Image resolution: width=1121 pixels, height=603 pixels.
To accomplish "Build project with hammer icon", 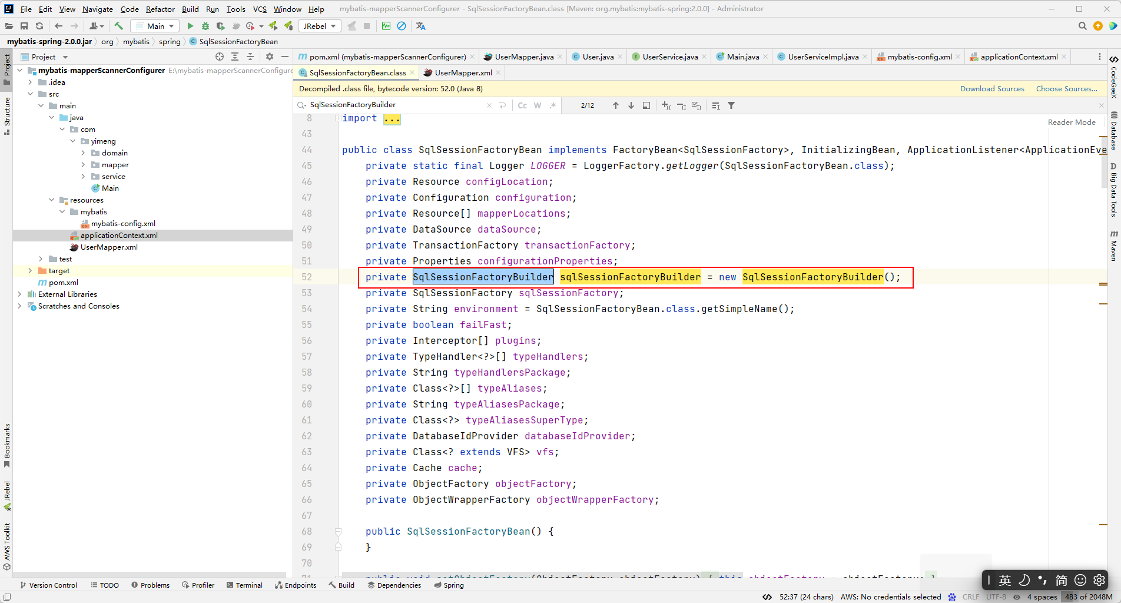I will pos(118,26).
